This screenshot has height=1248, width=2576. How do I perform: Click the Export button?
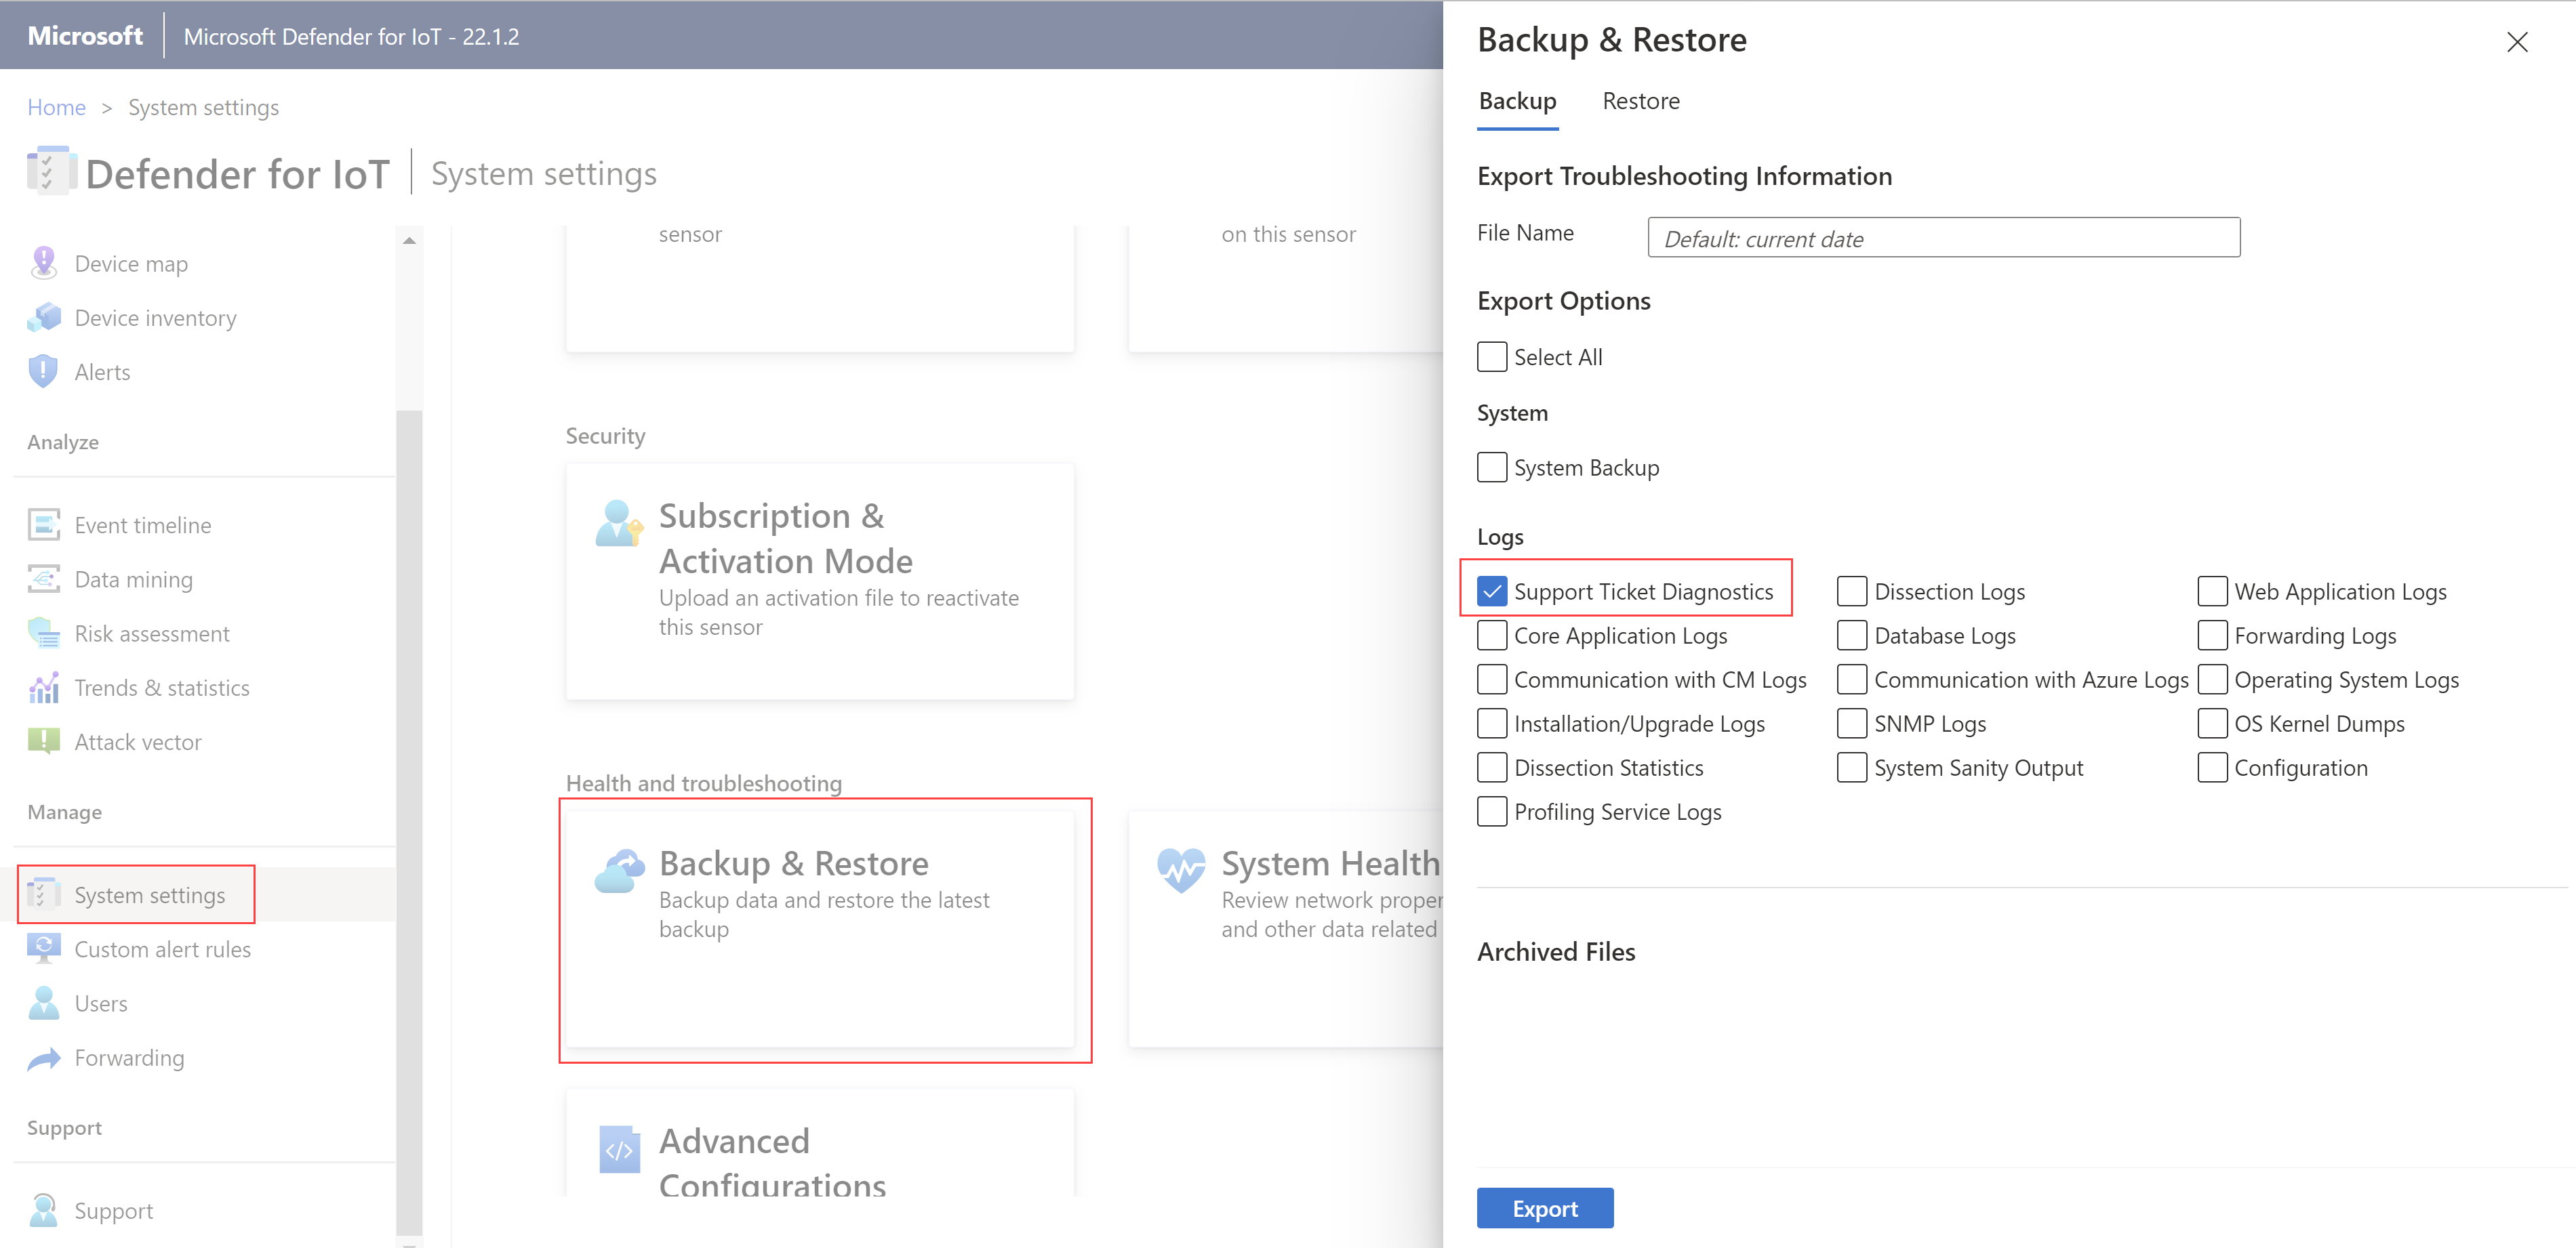(x=1544, y=1207)
